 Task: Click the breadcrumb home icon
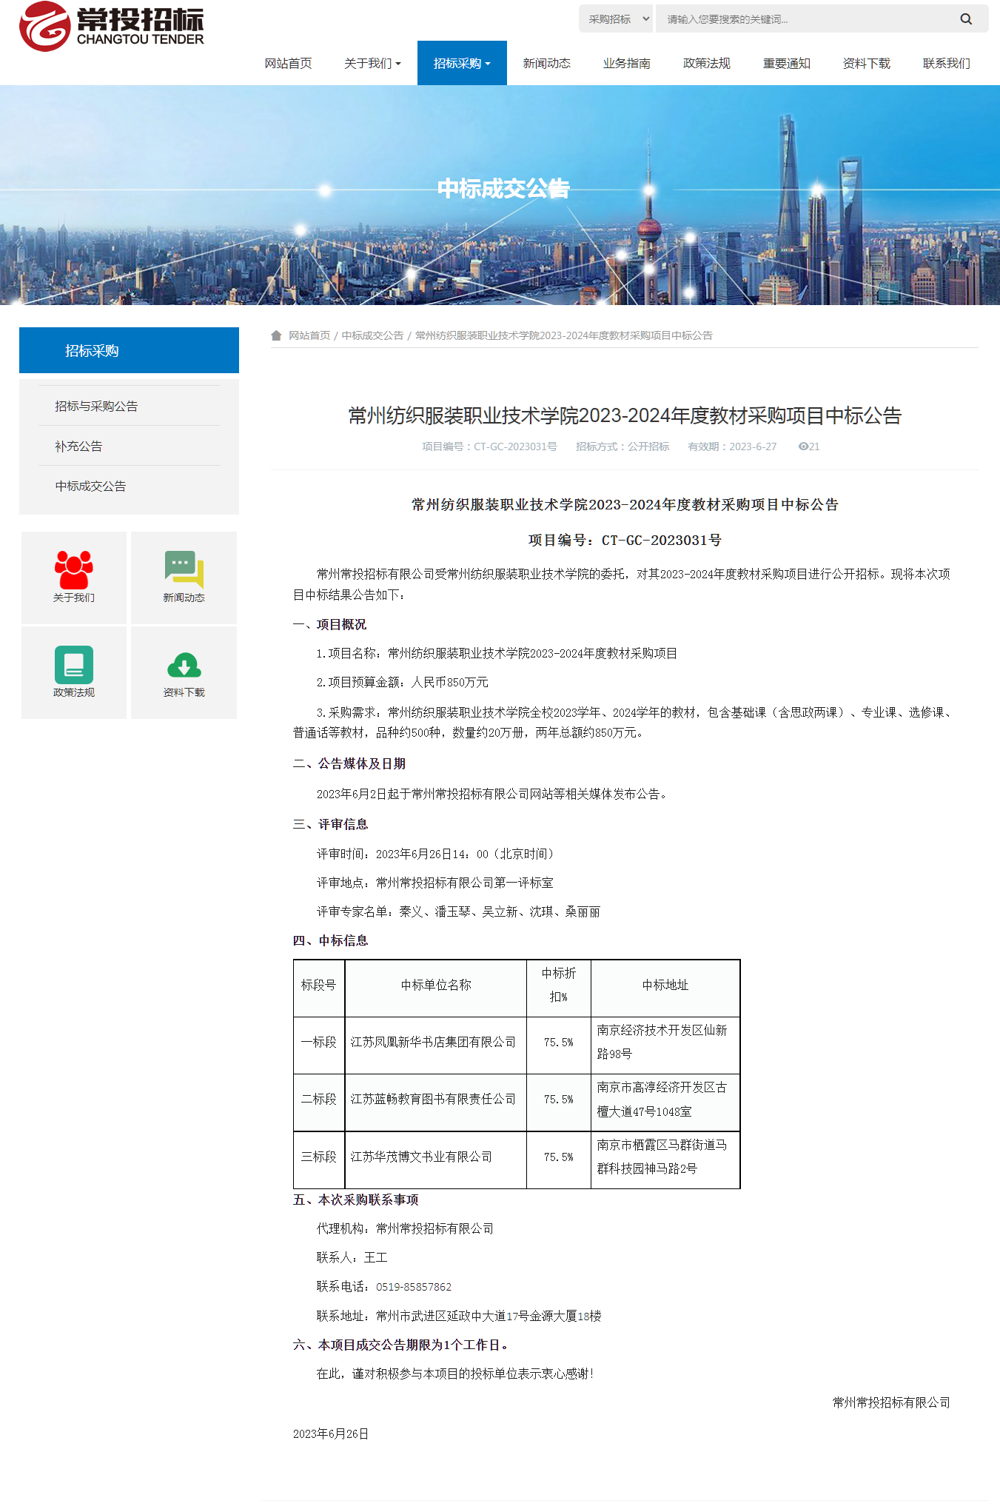click(276, 335)
